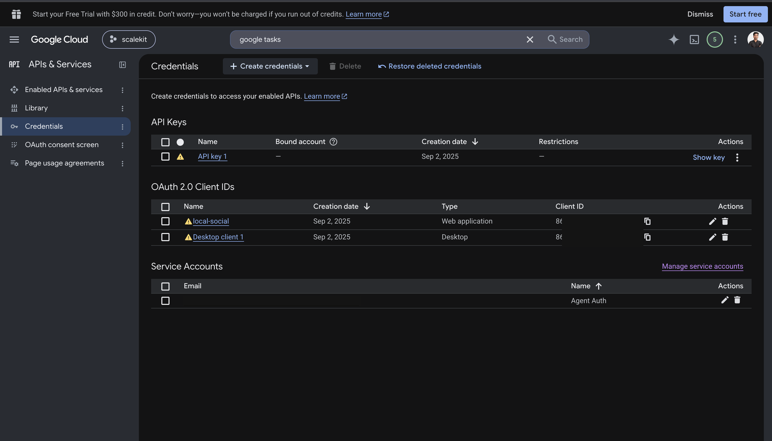Open OAuth consent screen page
The image size is (772, 441).
pyautogui.click(x=62, y=145)
